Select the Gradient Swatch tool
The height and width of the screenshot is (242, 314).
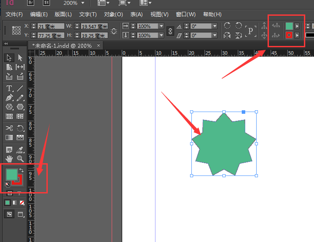coord(9,137)
